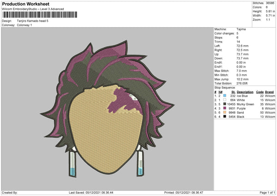Select the Purple thread color swatch

click(224, 108)
